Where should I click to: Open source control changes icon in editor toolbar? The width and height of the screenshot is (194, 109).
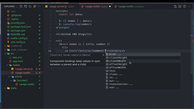pos(175,6)
